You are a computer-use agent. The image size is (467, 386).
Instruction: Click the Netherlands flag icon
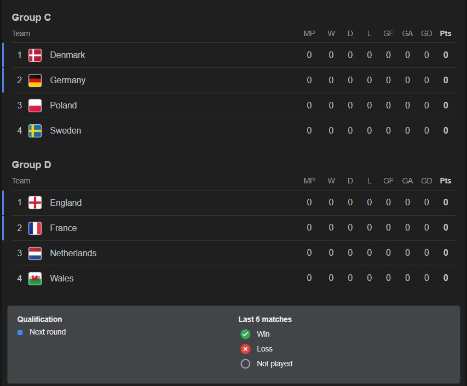point(35,253)
